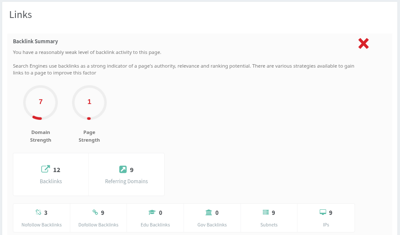This screenshot has width=400, height=235.
Task: Click the IPs label
Action: point(326,225)
